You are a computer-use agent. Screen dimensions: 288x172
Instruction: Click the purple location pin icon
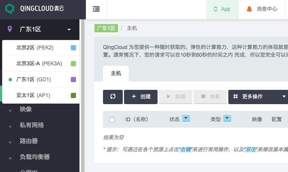click(x=10, y=29)
